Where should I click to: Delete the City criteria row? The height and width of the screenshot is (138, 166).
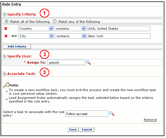[x=6, y=36]
